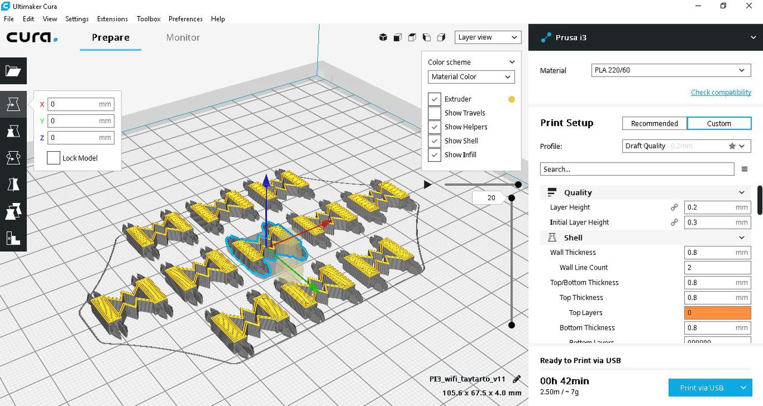Toggle the Extruder checkbox
The height and width of the screenshot is (406, 763).
tap(435, 99)
